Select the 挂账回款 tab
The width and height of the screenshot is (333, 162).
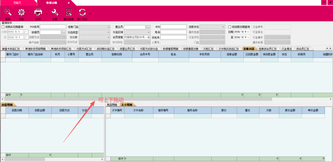coord(249,49)
